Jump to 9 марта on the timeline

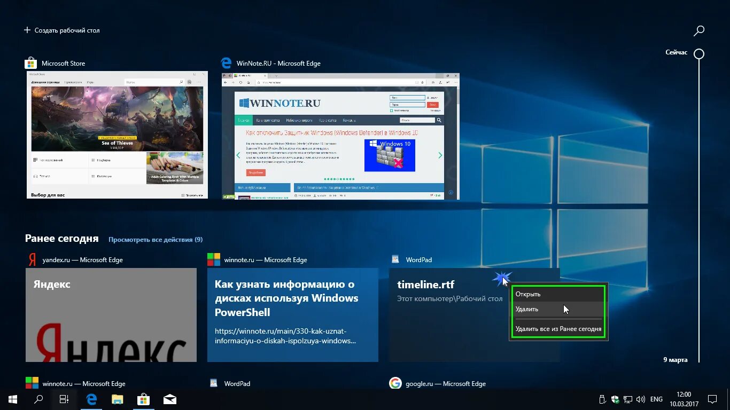pyautogui.click(x=675, y=360)
